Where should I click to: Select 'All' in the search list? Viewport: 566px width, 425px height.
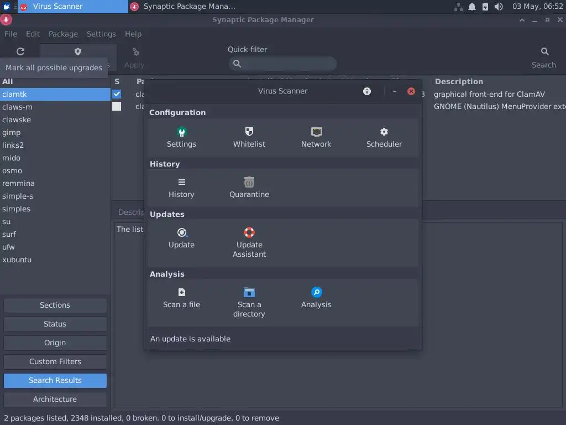tap(55, 82)
